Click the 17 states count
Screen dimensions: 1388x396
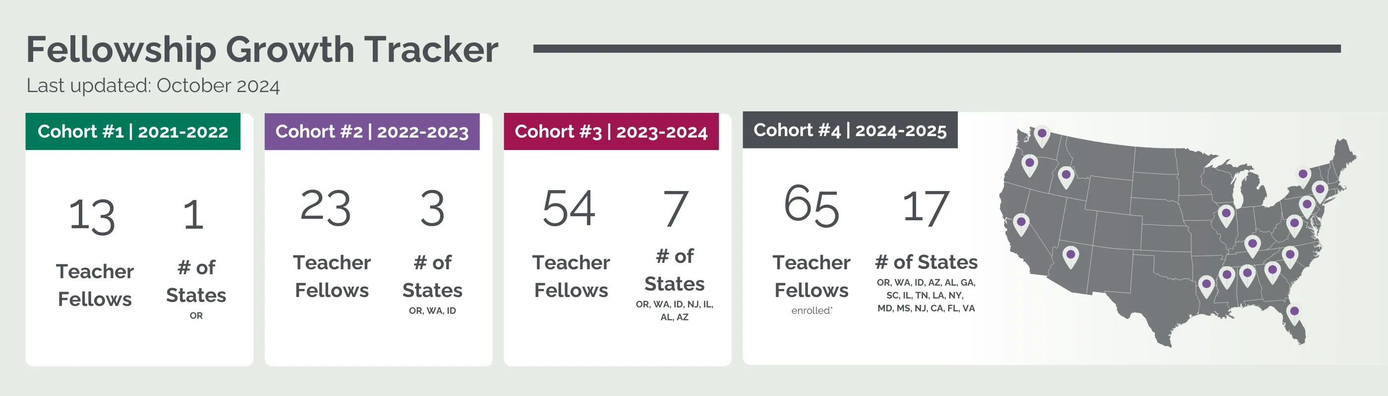pyautogui.click(x=925, y=207)
